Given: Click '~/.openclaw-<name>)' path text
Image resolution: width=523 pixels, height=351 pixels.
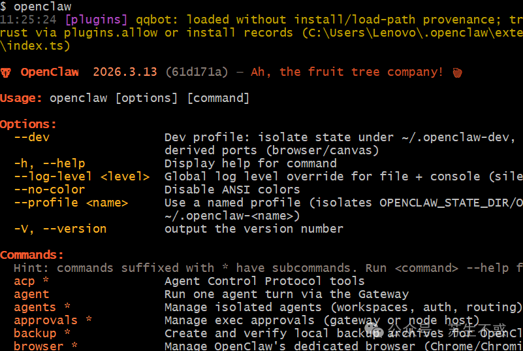Looking at the screenshot, I should point(232,216).
